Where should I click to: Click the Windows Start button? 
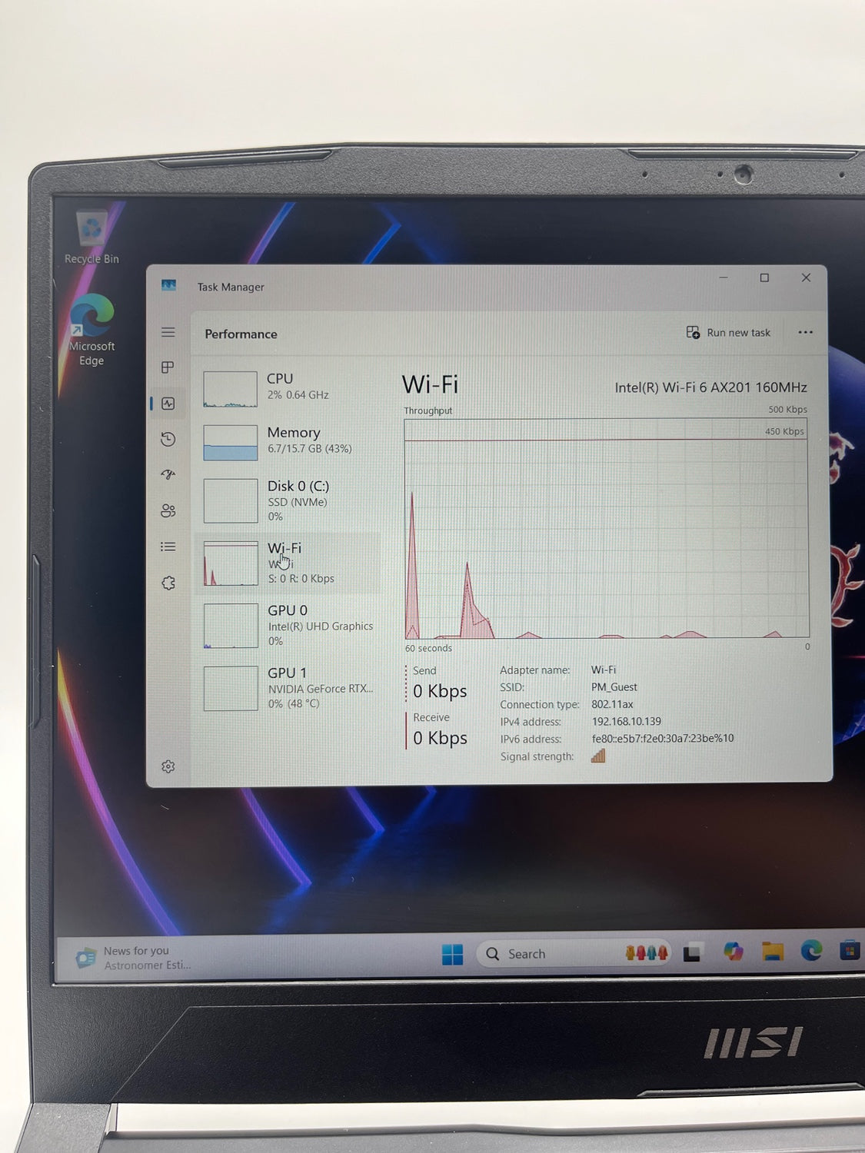pyautogui.click(x=452, y=954)
